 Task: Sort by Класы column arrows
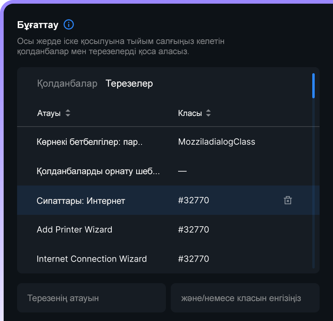click(208, 113)
